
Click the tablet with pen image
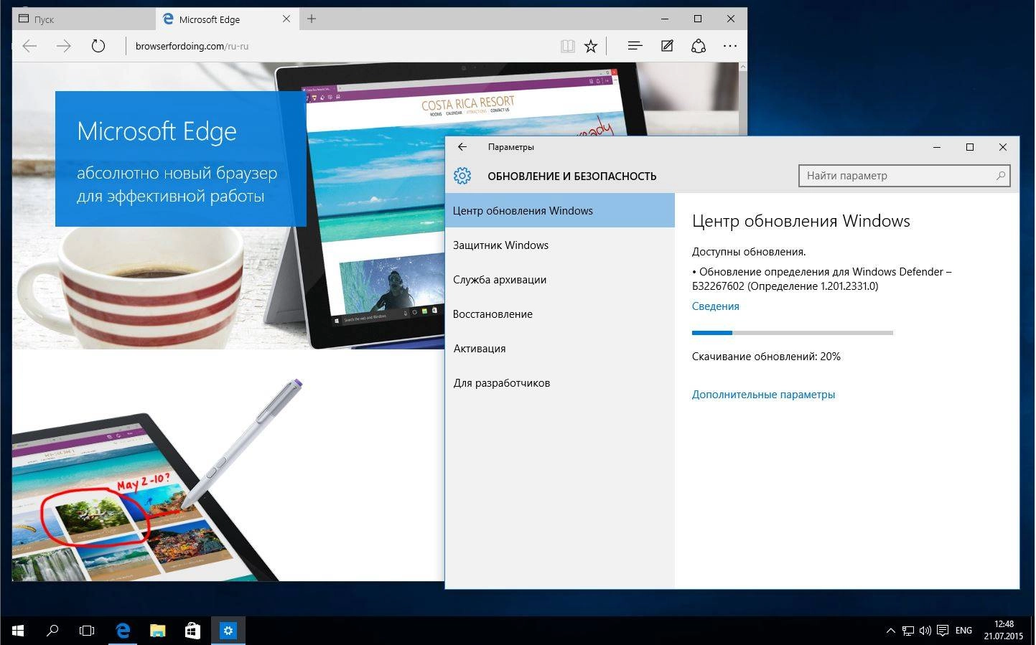point(158,481)
